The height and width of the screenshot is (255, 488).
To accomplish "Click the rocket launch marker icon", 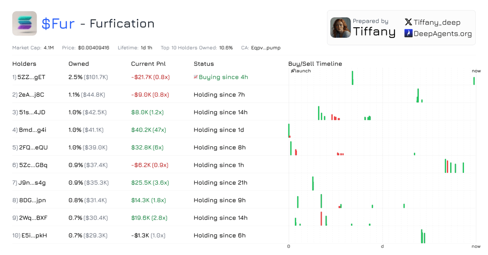I will pyautogui.click(x=292, y=71).
